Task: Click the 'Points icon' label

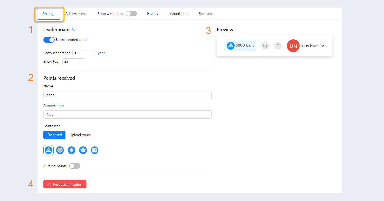Action: 52,126
